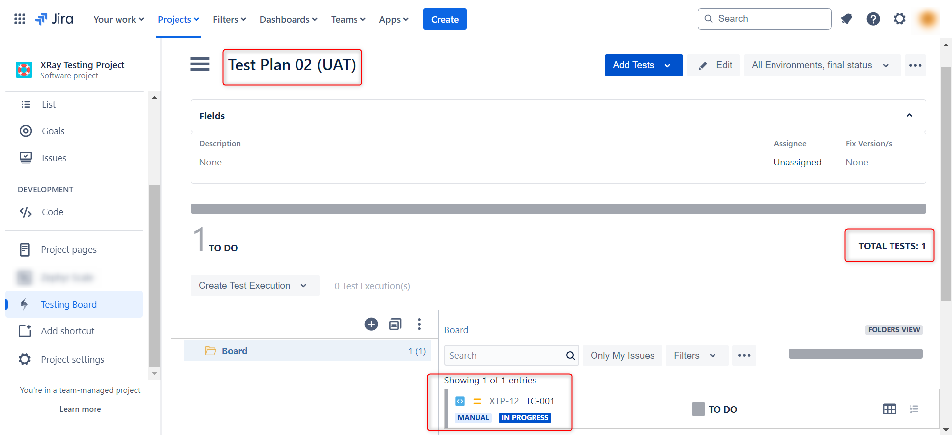Open the Jira app switcher grid
This screenshot has width=952, height=435.
pos(20,19)
